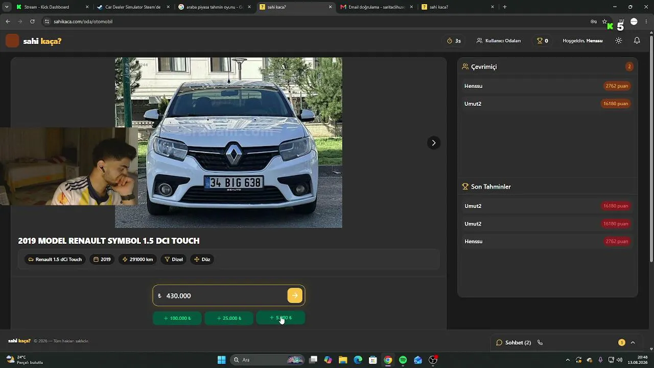Switch to the last sahi kaça? tab
Image resolution: width=654 pixels, height=368 pixels.
pos(457,7)
